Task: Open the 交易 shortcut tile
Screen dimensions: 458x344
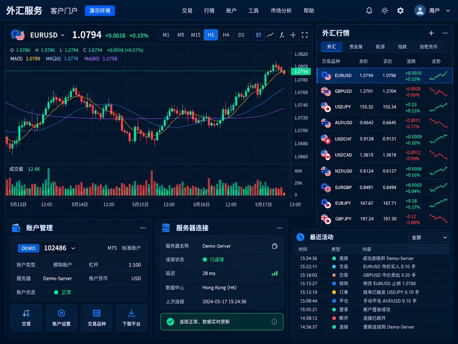Action: (x=26, y=317)
